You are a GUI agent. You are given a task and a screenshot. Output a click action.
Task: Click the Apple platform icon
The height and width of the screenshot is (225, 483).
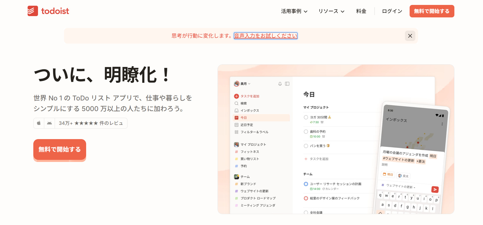point(39,123)
